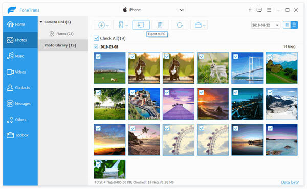This screenshot has width=307, height=189.
Task: Click the refresh sync icon
Action: (180, 25)
